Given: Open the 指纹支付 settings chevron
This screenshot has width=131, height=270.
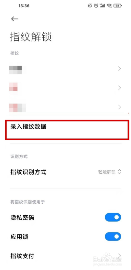Looking at the screenshot, I should [x=119, y=256].
